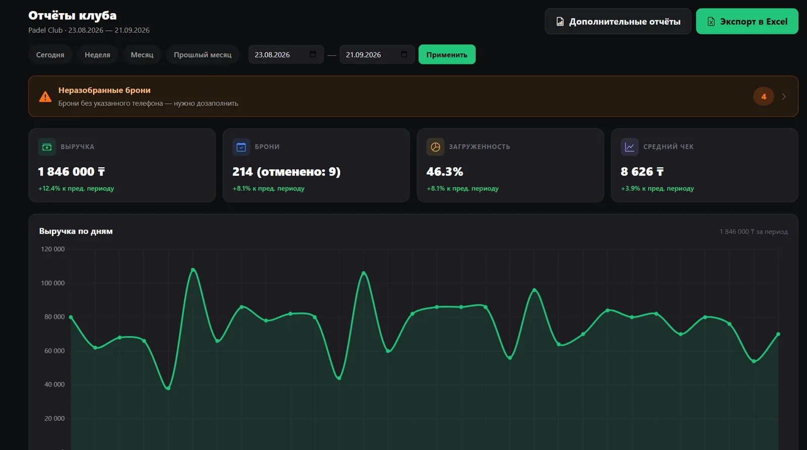Click the orange badge showing 4
Screen dimensions: 807x450
(x=764, y=96)
